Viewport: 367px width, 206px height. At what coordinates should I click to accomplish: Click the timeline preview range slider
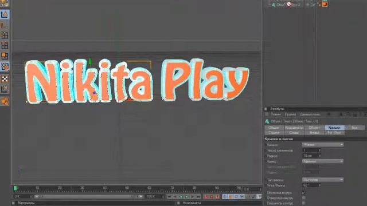point(88,197)
